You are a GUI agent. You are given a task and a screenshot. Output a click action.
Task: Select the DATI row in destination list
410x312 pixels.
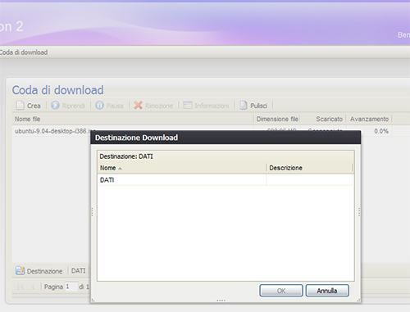tap(225, 180)
